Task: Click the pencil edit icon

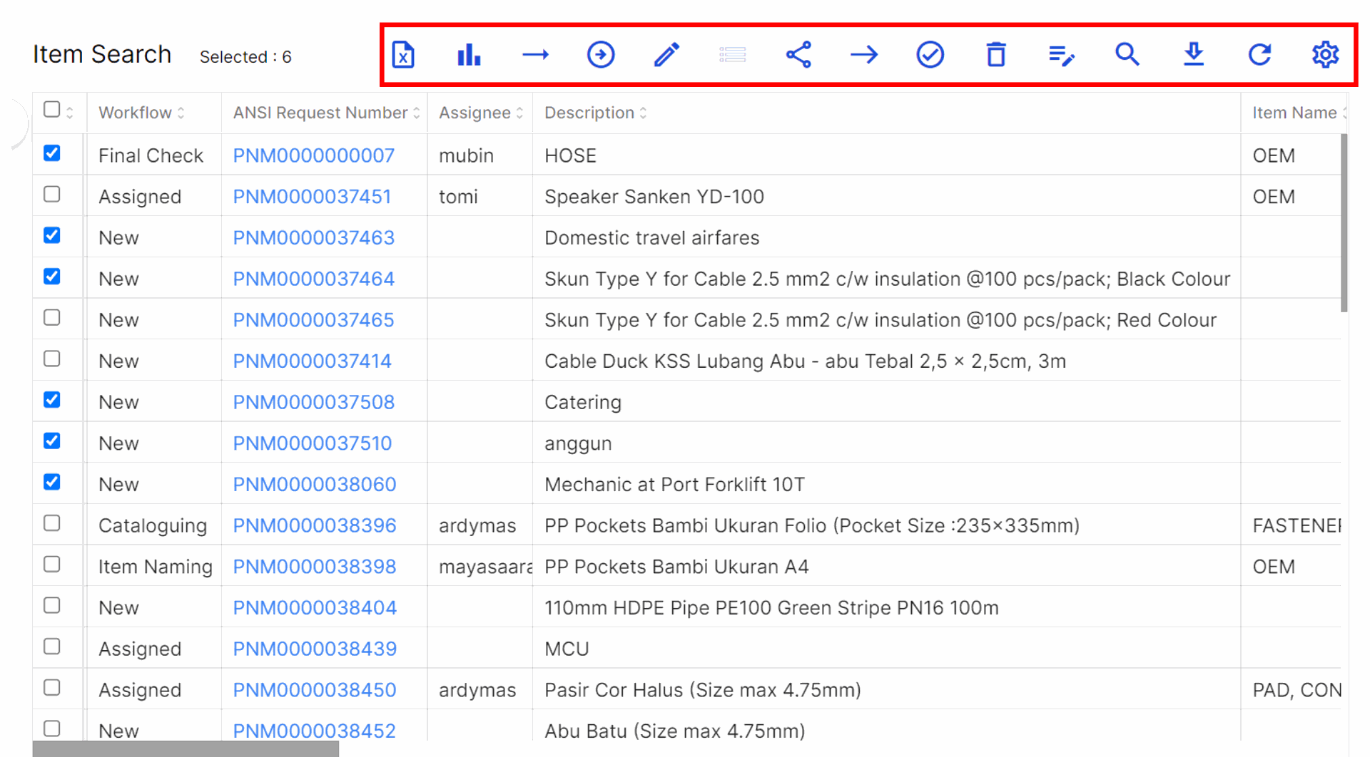Action: click(x=666, y=55)
